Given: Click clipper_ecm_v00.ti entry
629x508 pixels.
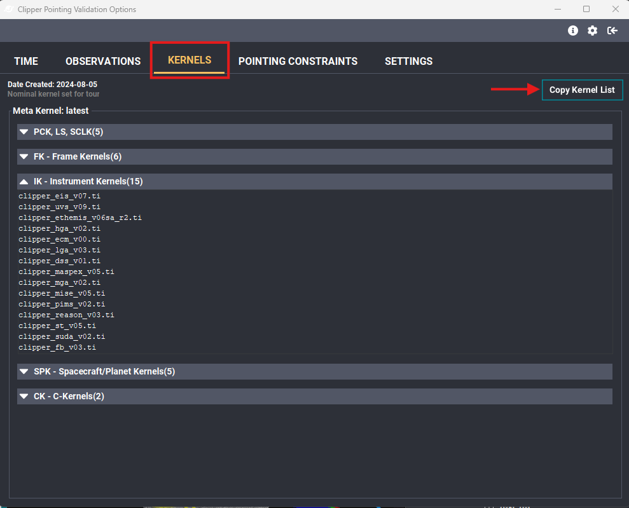Looking at the screenshot, I should coord(59,239).
